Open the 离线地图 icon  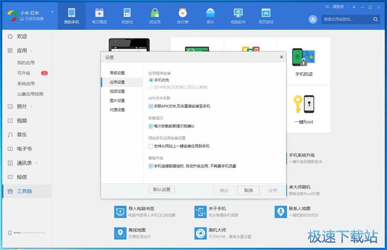pyautogui.click(x=120, y=233)
